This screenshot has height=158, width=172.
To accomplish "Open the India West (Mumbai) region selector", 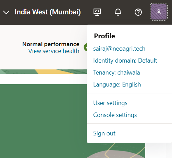I will pos(48,12).
